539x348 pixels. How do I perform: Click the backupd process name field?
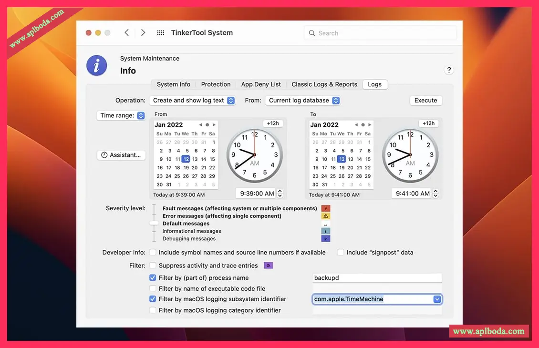377,278
